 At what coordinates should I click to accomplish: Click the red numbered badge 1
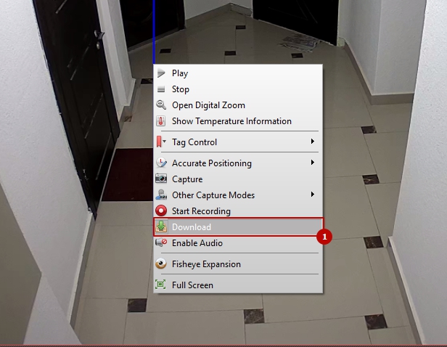(326, 237)
